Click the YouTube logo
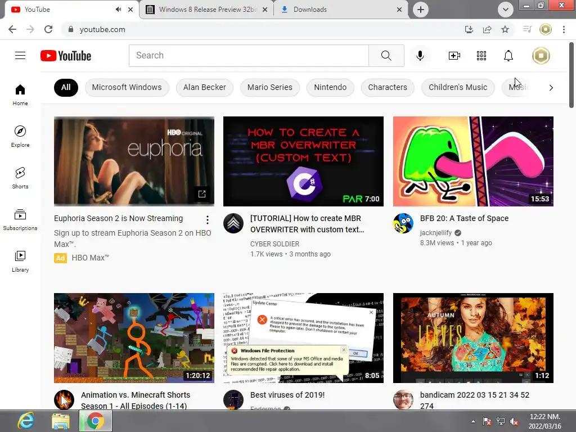 (66, 56)
